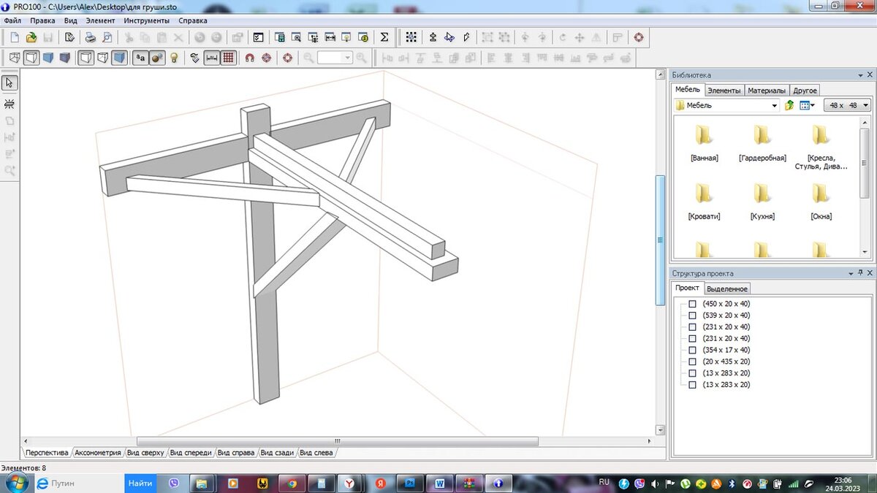Image resolution: width=877 pixels, height=493 pixels.
Task: Pin the Структура проекта panel
Action: tap(860, 273)
